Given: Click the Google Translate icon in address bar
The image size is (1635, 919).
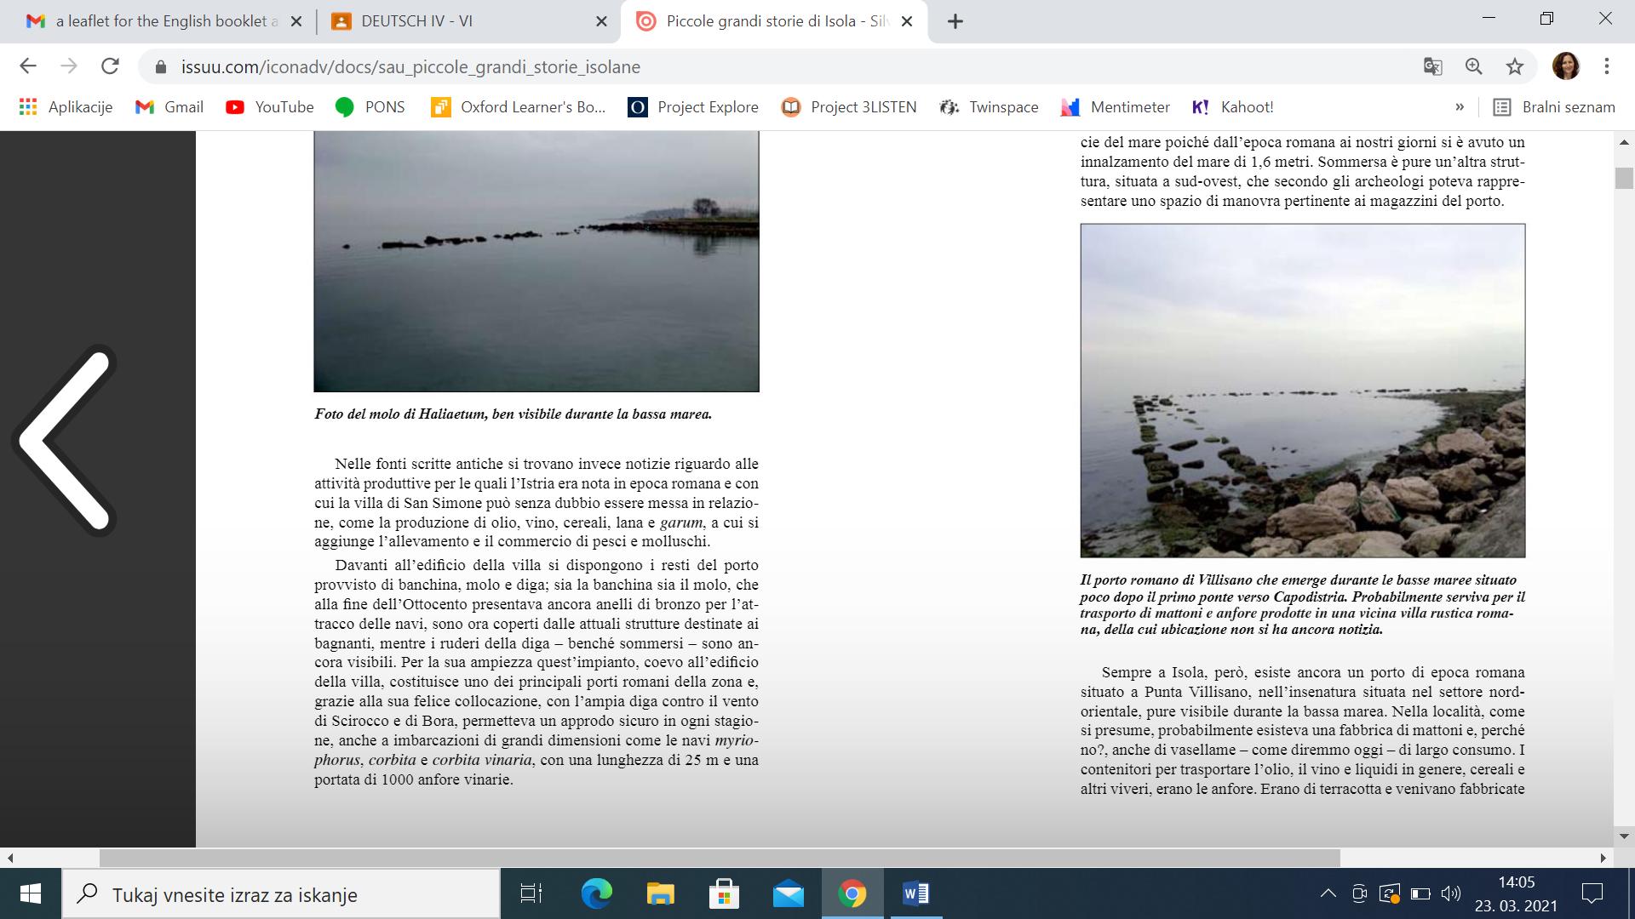Looking at the screenshot, I should (x=1432, y=66).
